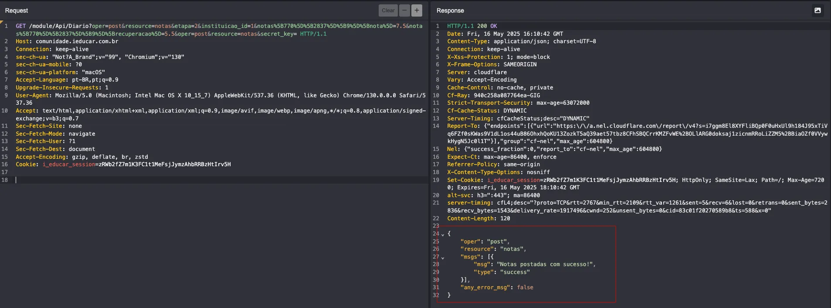Click the Set-Cookie: i_educar_session header
Image resolution: width=831 pixels, height=308 pixels.
[x=636, y=184]
